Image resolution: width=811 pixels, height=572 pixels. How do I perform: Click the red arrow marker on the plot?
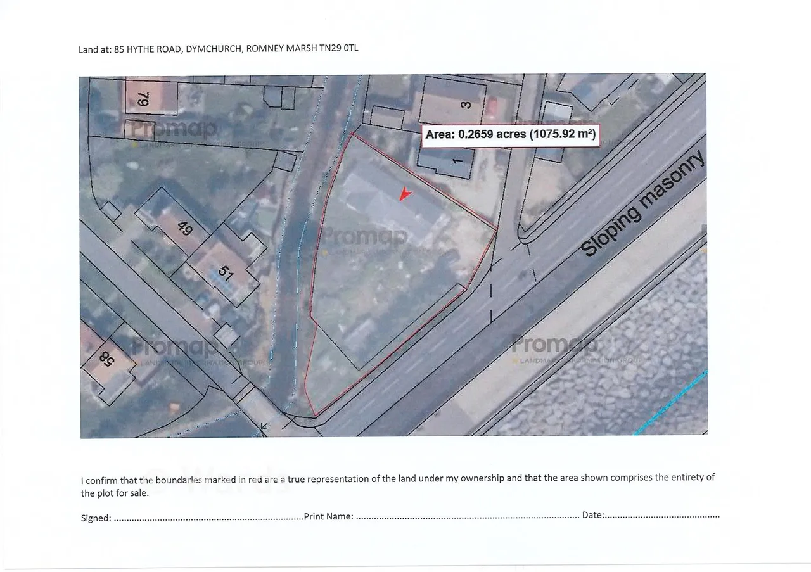click(x=406, y=194)
